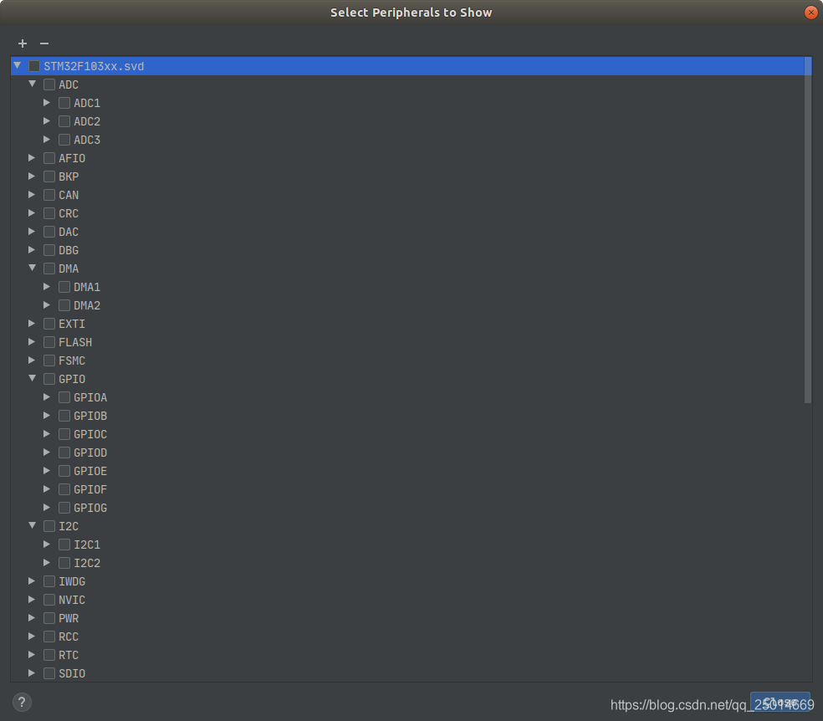The height and width of the screenshot is (721, 823).
Task: Select the FLASH peripheral row
Action: (x=75, y=341)
